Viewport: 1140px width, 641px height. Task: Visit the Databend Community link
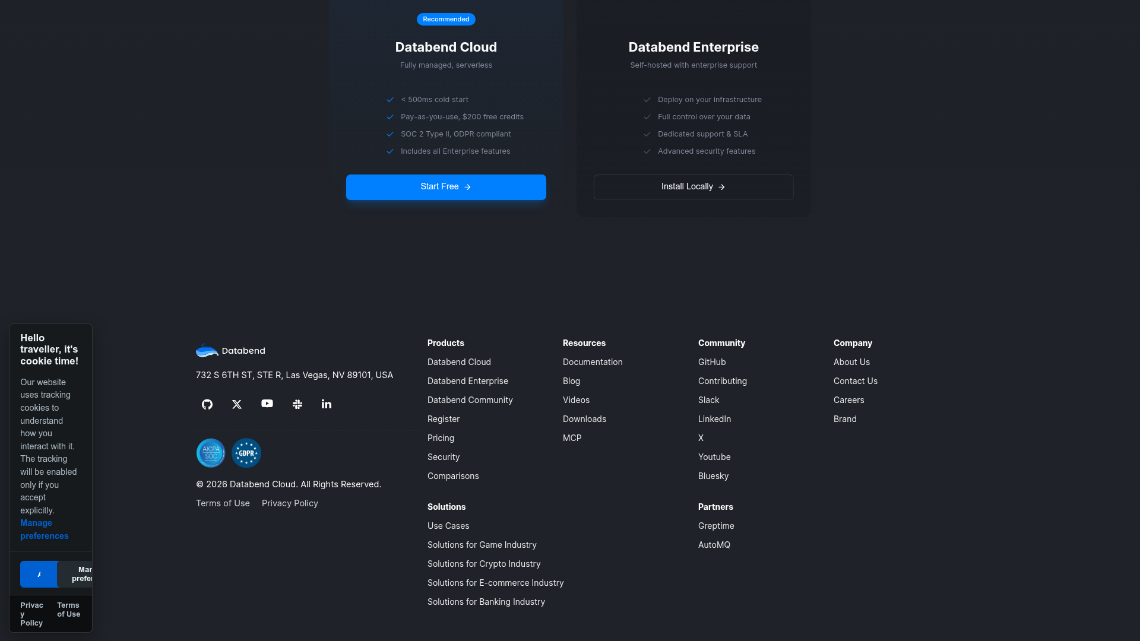coord(470,400)
